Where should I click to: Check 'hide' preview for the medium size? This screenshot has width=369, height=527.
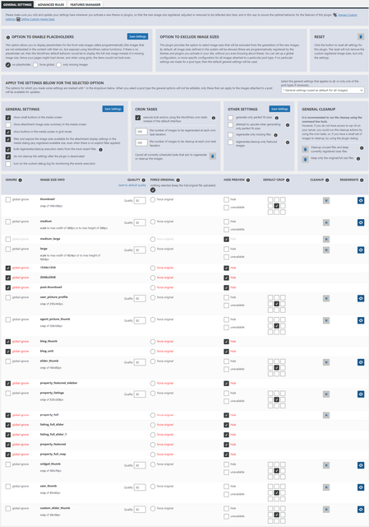point(227,222)
